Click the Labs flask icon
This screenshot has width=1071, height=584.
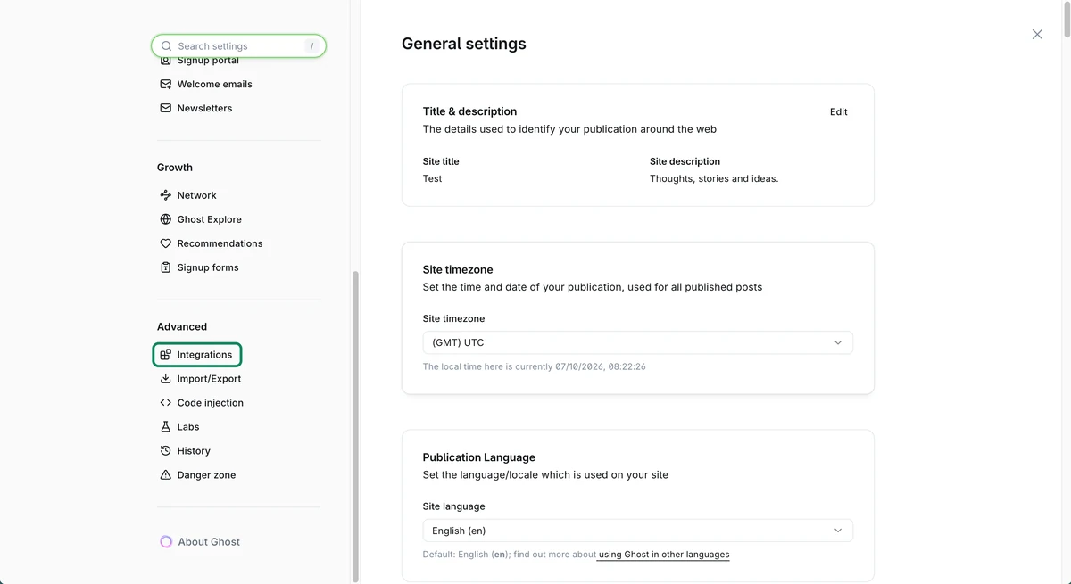coord(165,427)
